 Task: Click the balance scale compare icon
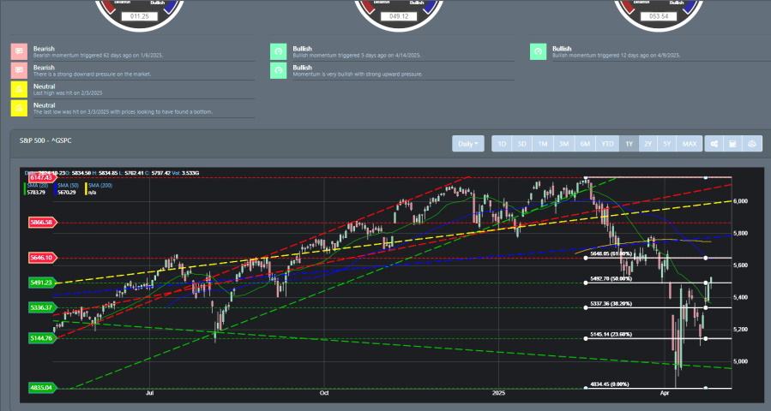click(752, 144)
